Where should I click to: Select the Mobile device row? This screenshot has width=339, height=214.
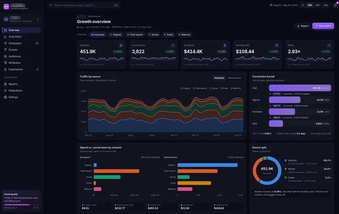(308, 170)
